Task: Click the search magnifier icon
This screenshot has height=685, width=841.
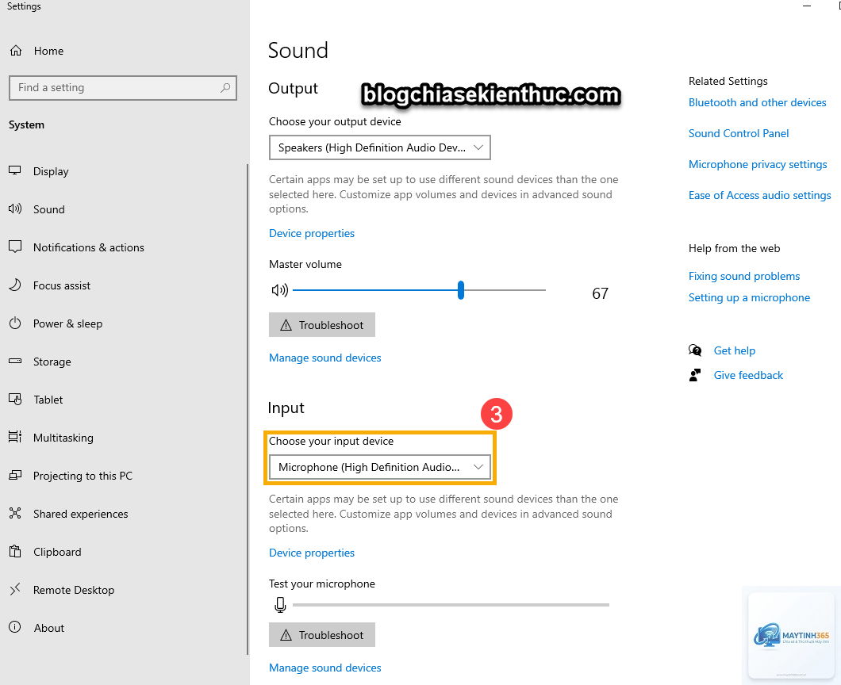Action: pos(225,87)
